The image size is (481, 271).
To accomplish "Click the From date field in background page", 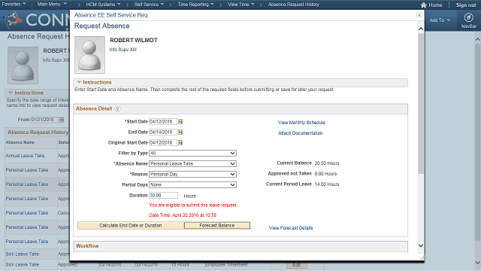I will [44, 120].
